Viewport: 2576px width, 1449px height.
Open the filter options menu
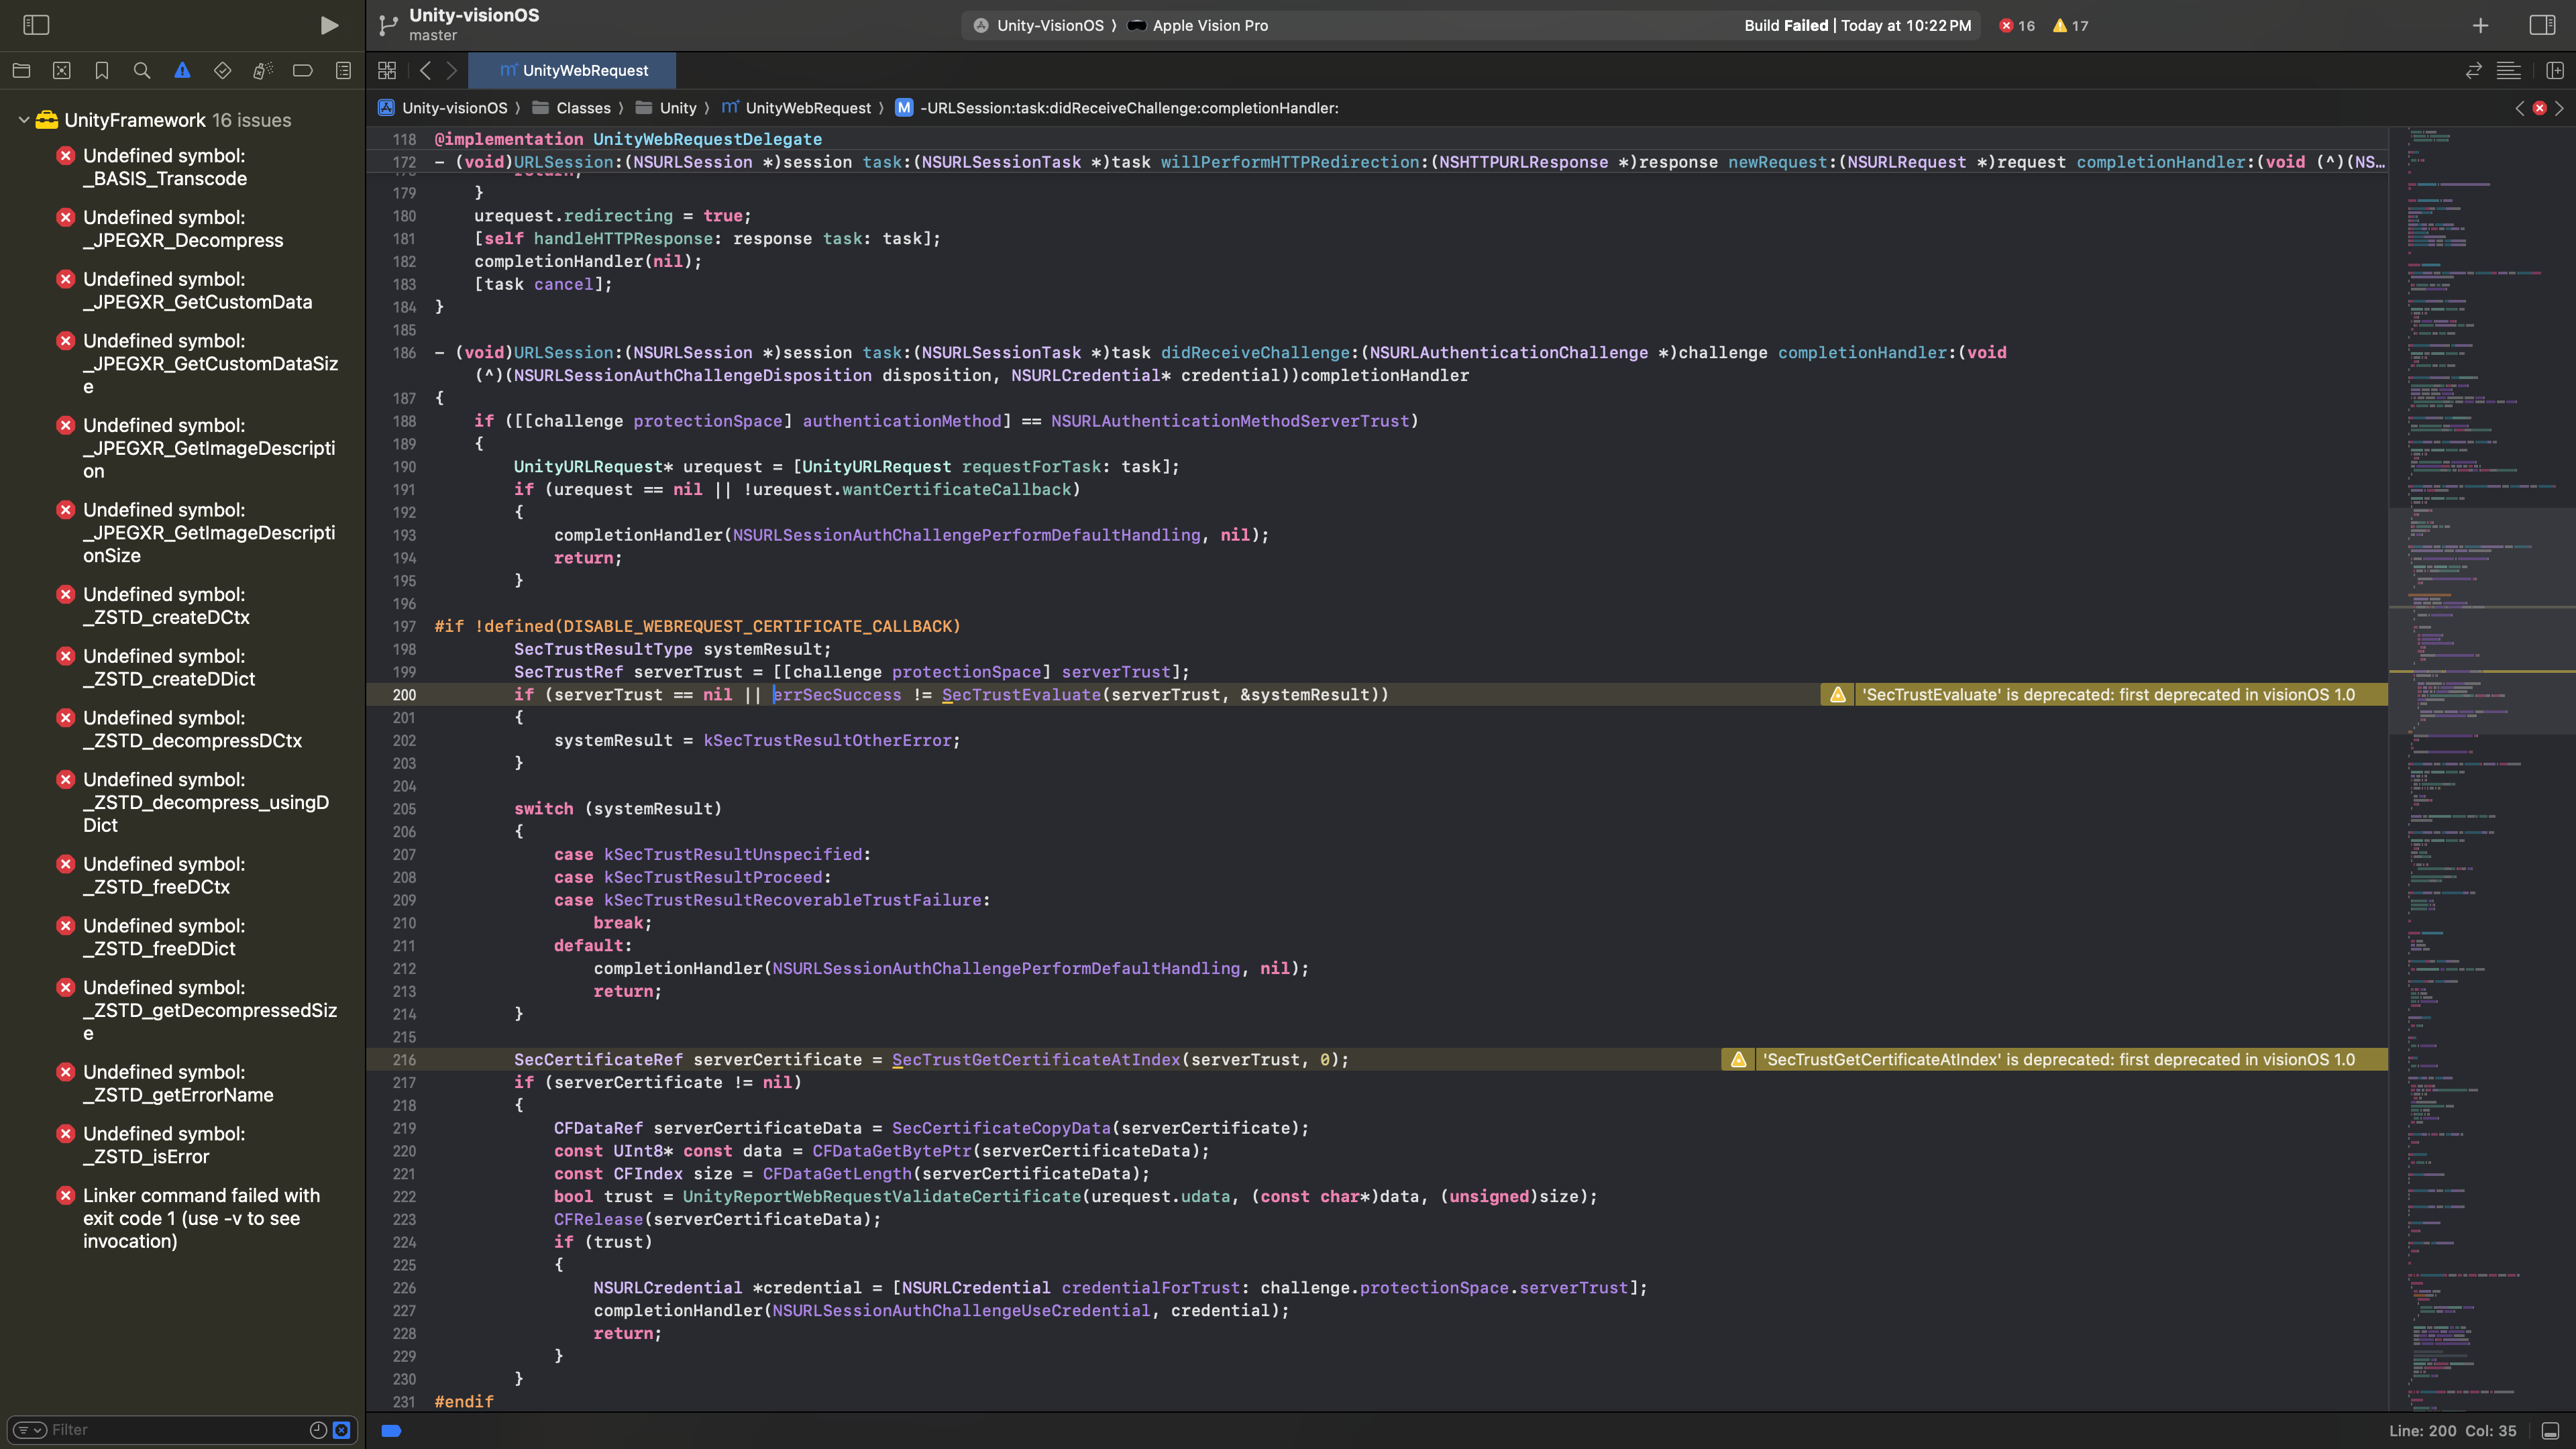click(x=29, y=1430)
